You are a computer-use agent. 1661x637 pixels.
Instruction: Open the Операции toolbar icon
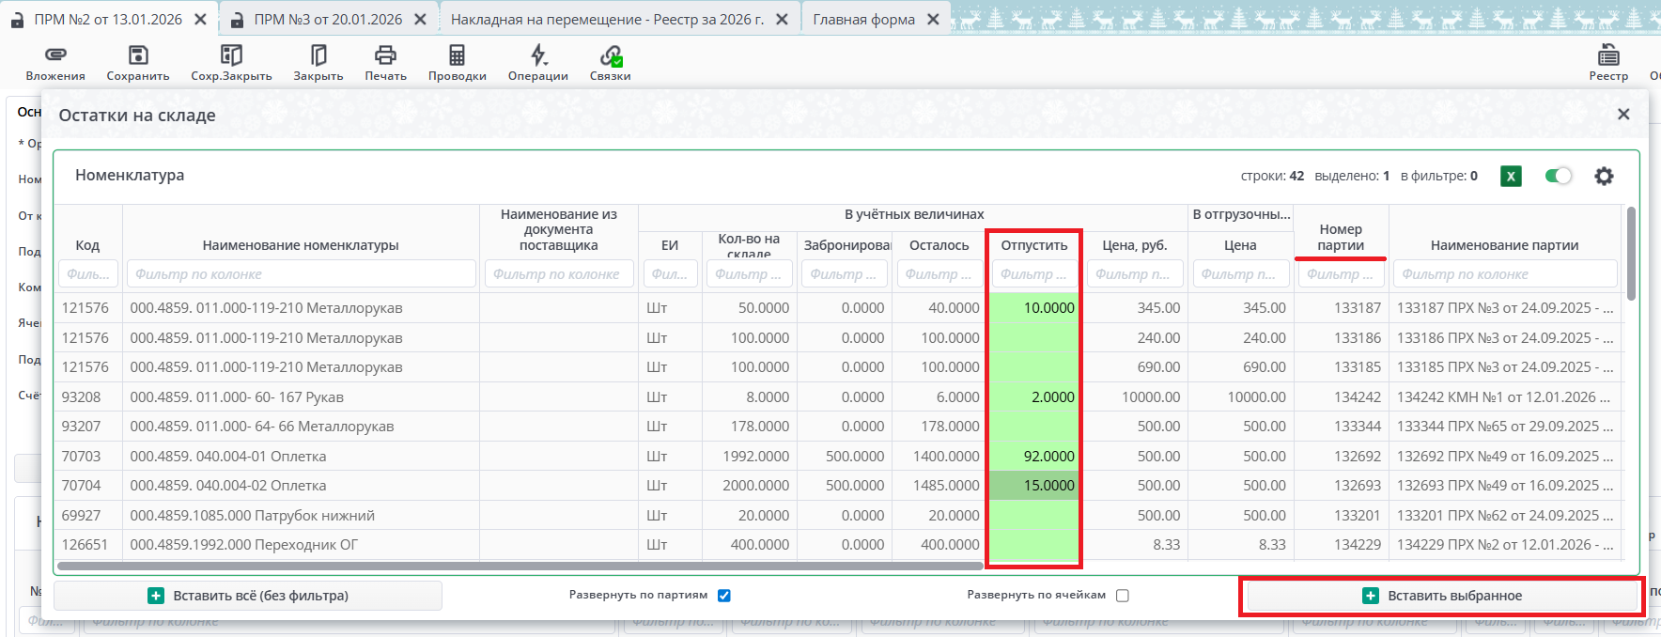pyautogui.click(x=538, y=55)
